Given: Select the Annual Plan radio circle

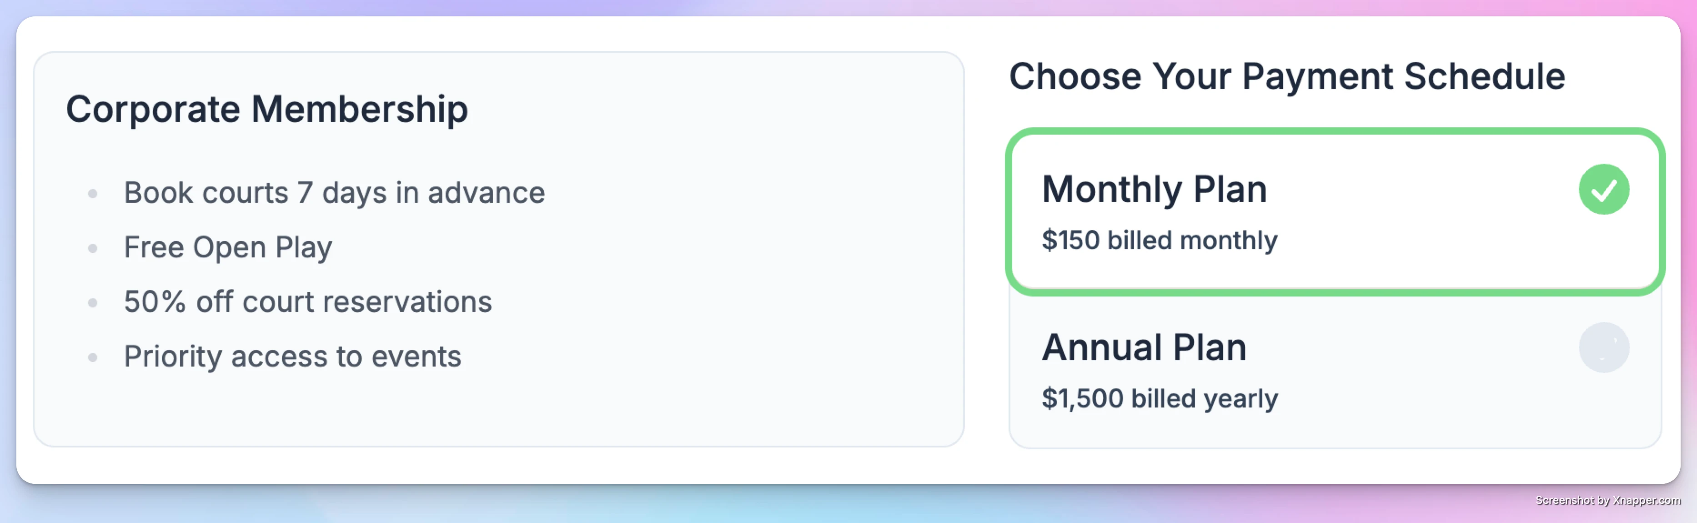Looking at the screenshot, I should pyautogui.click(x=1603, y=347).
